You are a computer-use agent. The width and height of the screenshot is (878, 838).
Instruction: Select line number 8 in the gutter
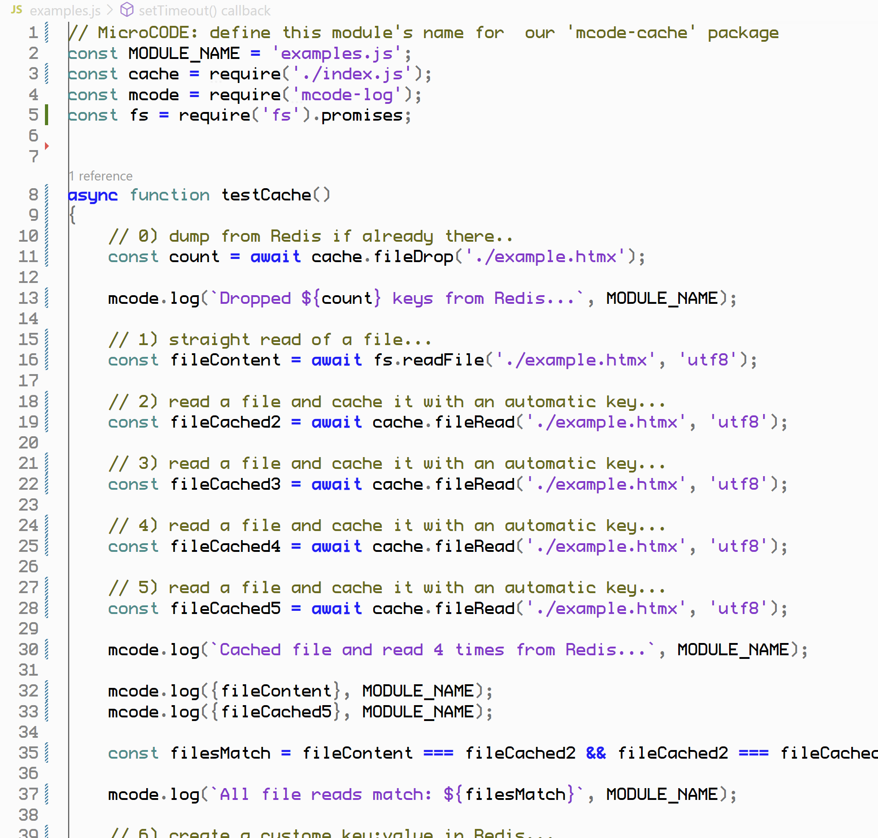click(x=33, y=195)
